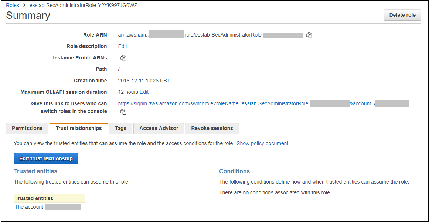
Task: Click the esslab-SecAdministratorRole breadcrumb name
Action: 83,5
